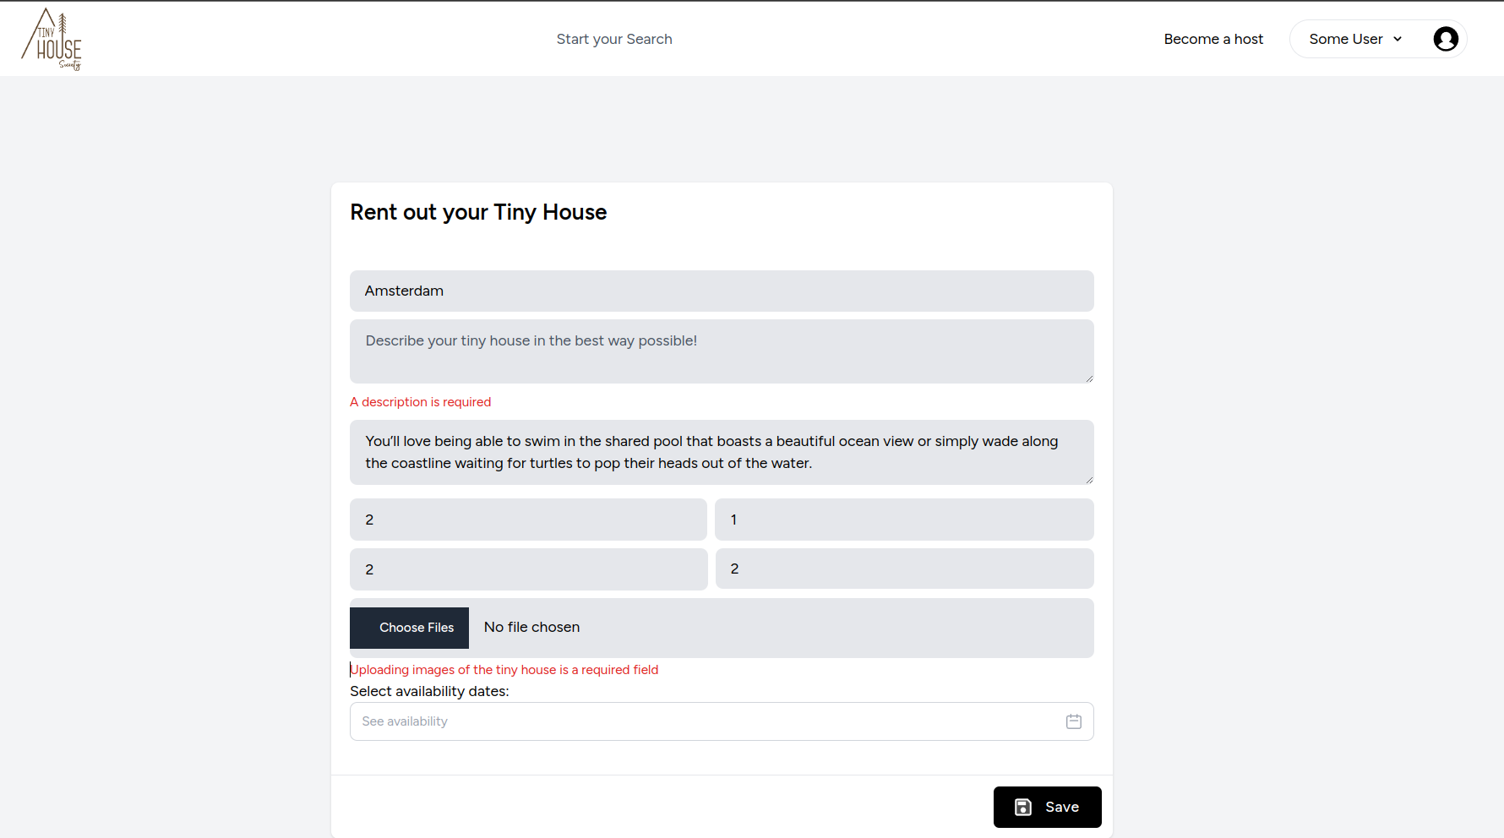Viewport: 1504px width, 838px height.
Task: Open the See availability date picker
Action: [x=676, y=721]
